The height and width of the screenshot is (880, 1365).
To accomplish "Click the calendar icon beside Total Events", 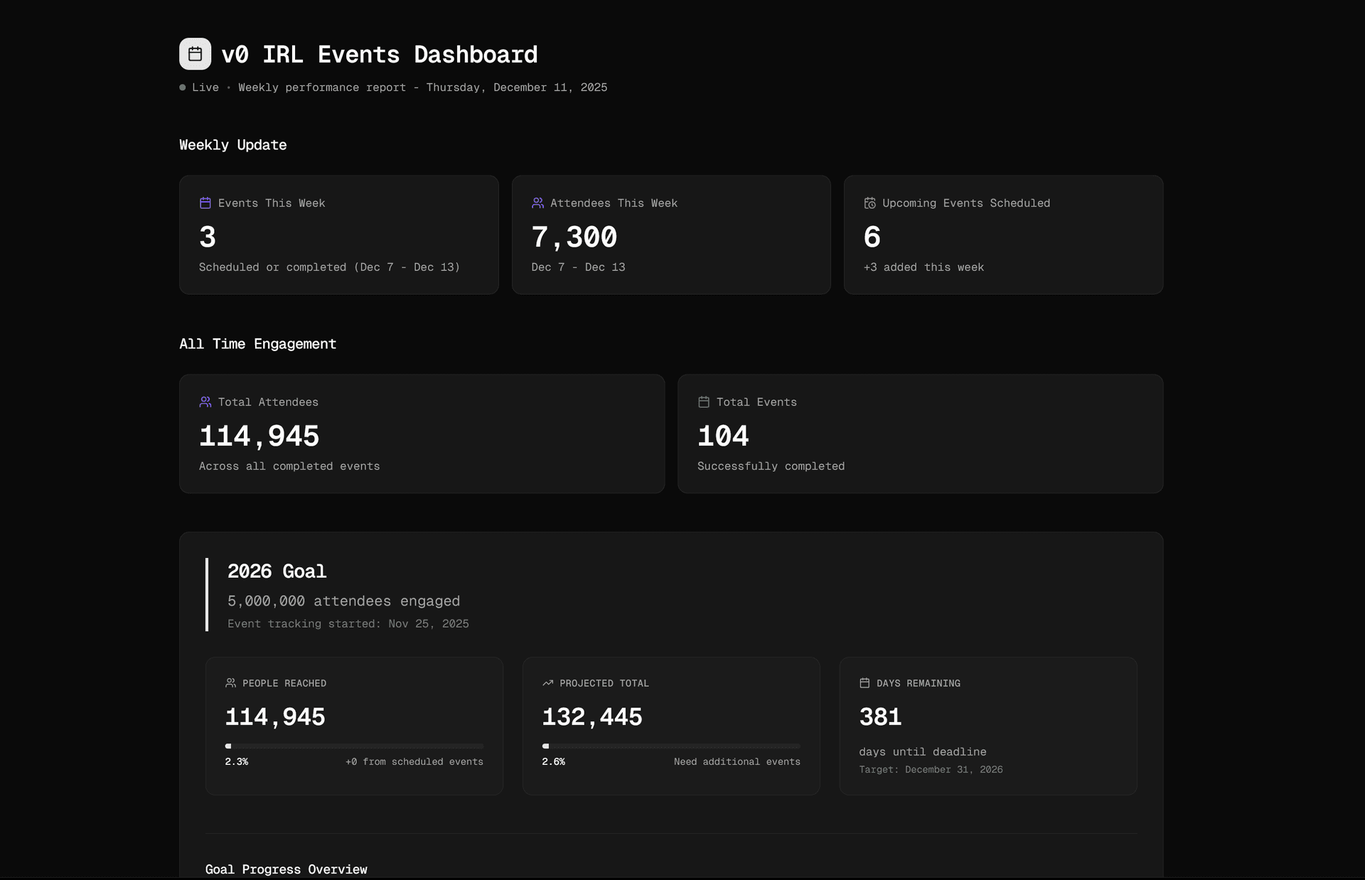I will pos(704,402).
